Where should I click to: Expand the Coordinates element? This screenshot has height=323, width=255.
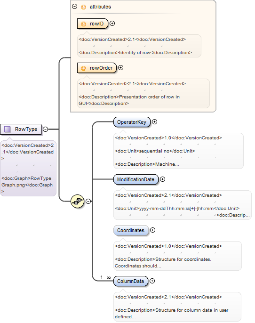tap(153, 230)
